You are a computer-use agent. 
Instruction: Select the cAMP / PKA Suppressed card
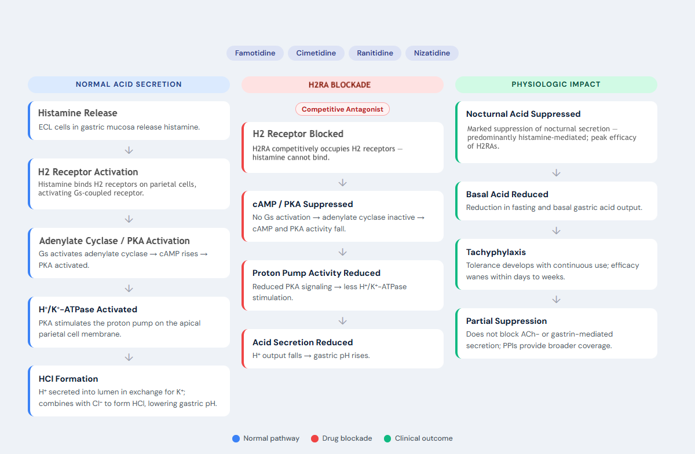342,216
